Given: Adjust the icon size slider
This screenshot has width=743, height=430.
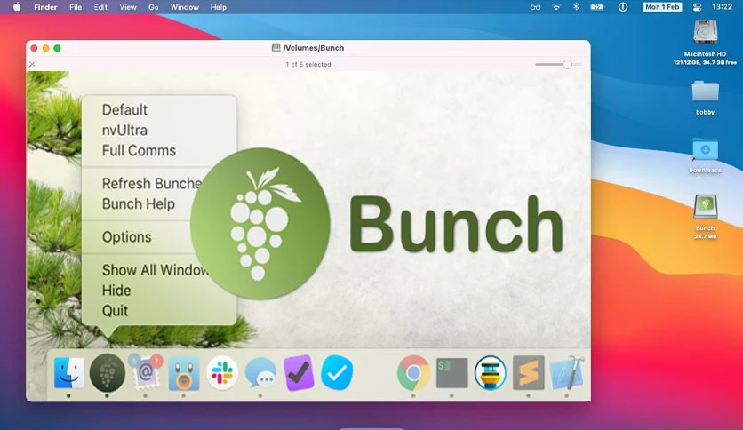Looking at the screenshot, I should 567,64.
